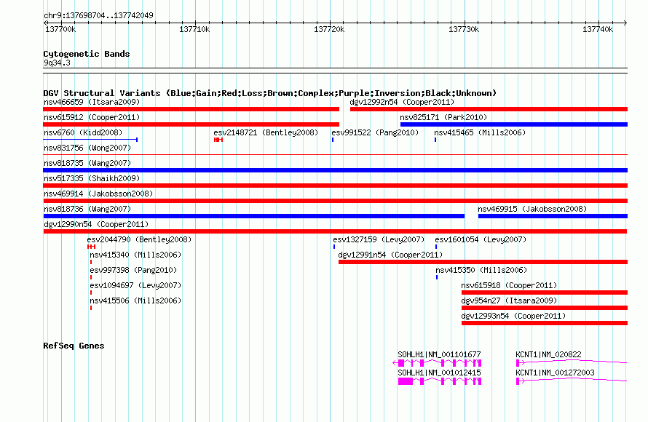Select the small red esv2148721 loss marker
Image resolution: width=648 pixels, height=422 pixels.
[218, 140]
